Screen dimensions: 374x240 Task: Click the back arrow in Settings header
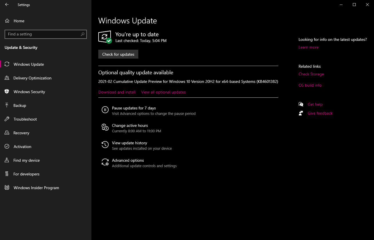[7, 5]
